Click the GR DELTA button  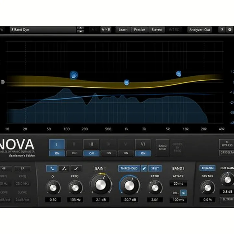pyautogui.click(x=227, y=152)
